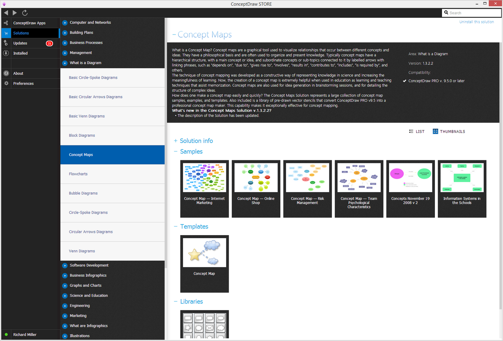The width and height of the screenshot is (503, 341).
Task: Refresh the store page
Action: (x=25, y=13)
